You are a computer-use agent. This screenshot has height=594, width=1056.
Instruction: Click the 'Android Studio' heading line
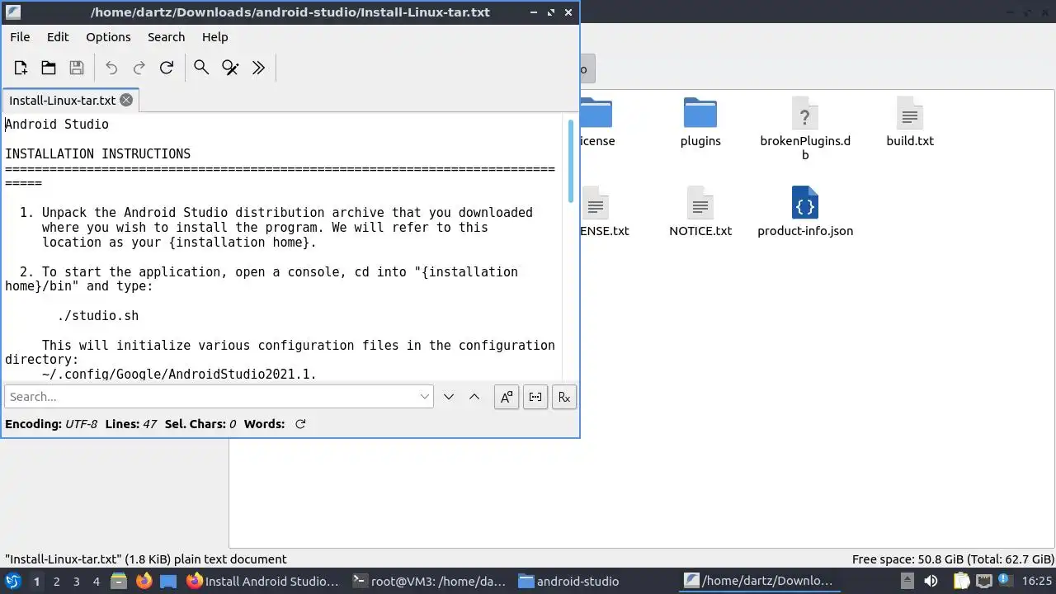coord(57,125)
